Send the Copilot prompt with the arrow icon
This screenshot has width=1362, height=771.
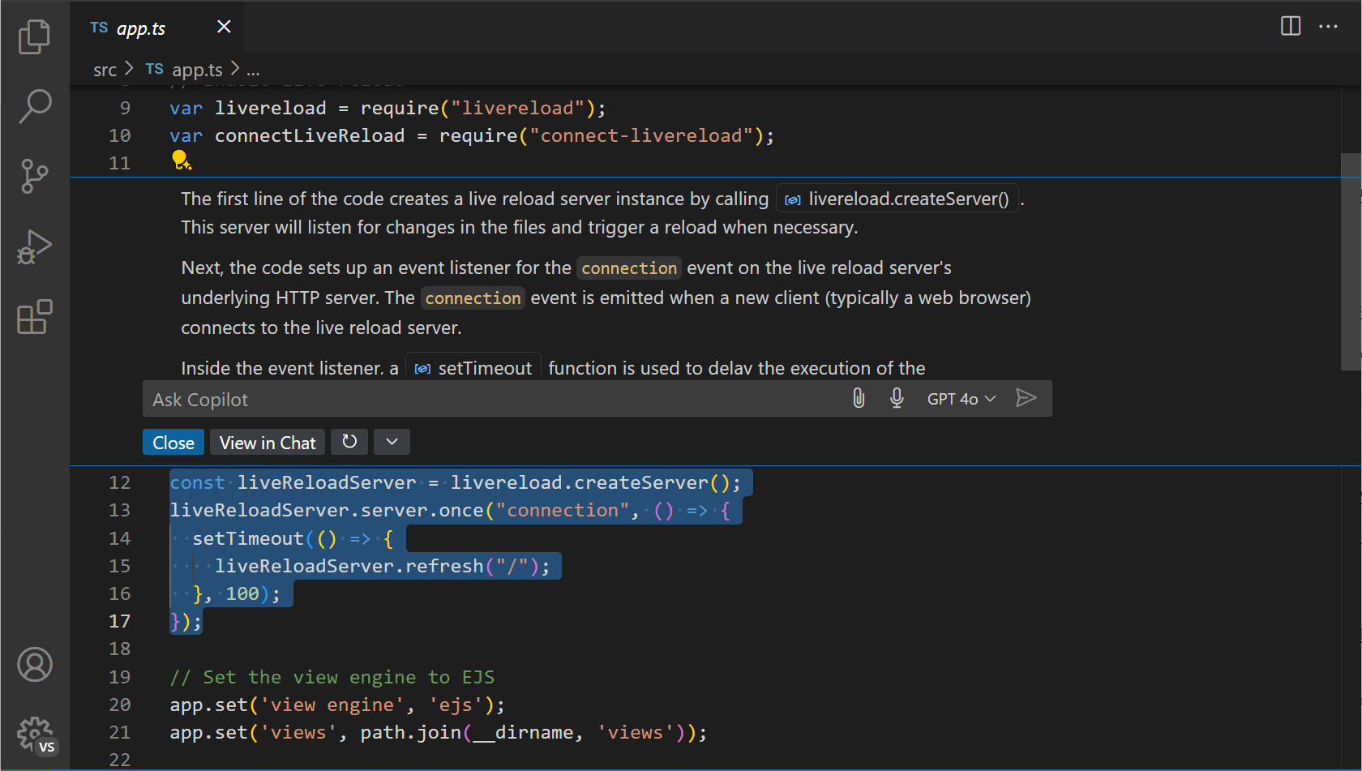pyautogui.click(x=1026, y=398)
